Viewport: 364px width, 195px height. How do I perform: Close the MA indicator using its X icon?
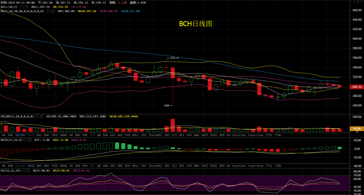click(53, 11)
